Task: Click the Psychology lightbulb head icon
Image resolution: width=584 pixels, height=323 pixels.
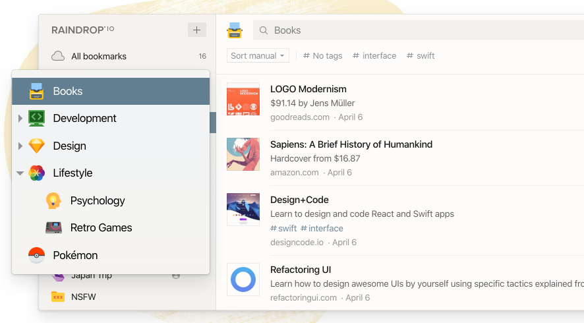Action: [x=53, y=200]
